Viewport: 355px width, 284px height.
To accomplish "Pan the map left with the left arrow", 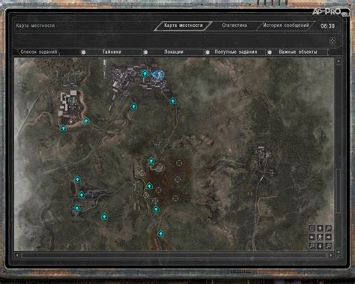I will click(x=312, y=237).
